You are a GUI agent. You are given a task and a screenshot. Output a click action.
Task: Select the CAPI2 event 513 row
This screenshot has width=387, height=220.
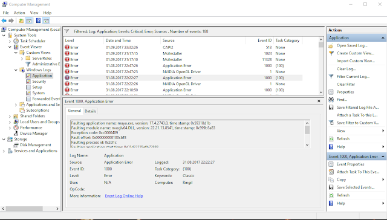coord(183,47)
